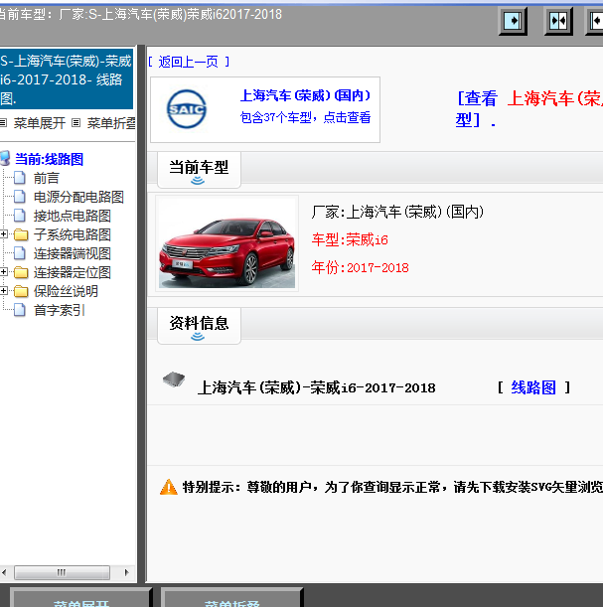
Task: Click the right-arrow panel layout button
Action: (x=513, y=20)
